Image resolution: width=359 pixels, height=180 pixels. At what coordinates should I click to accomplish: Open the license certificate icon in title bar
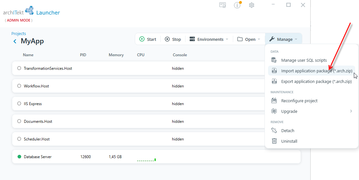coord(223,5)
